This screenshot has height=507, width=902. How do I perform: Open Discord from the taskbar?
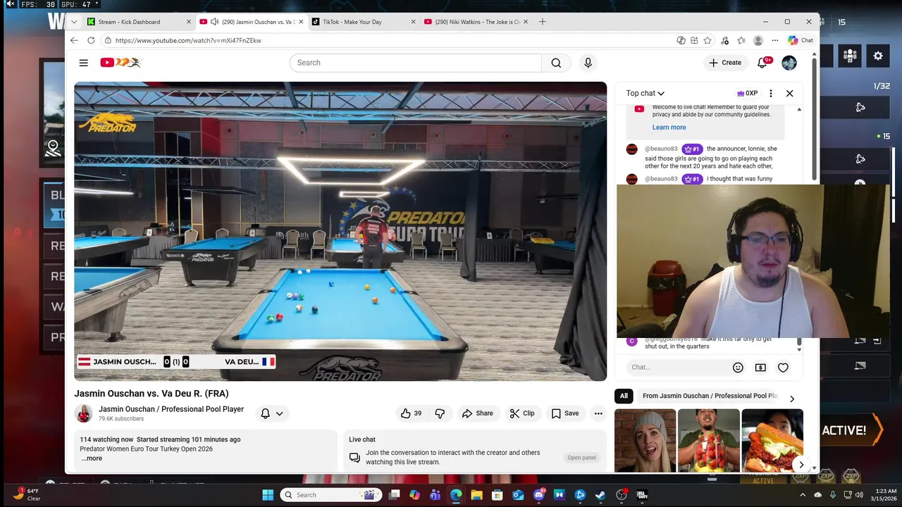pos(539,494)
